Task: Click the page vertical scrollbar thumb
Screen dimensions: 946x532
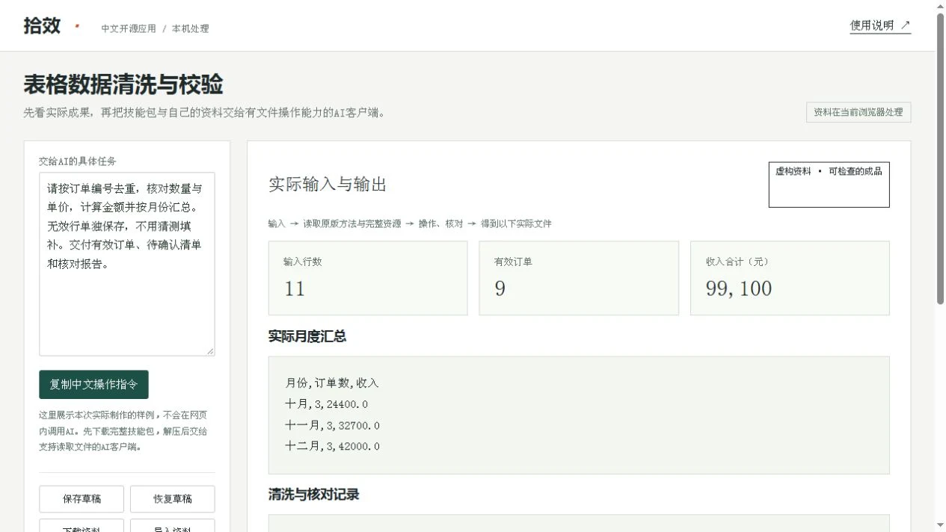Action: pyautogui.click(x=940, y=157)
